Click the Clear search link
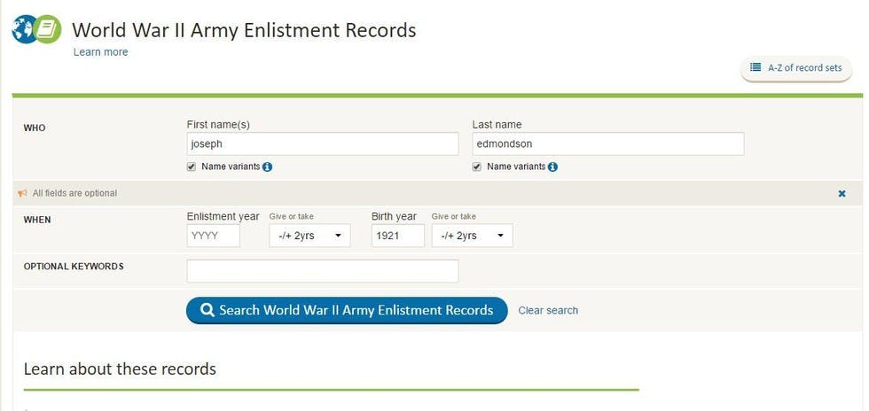This screenshot has width=869, height=411. [548, 311]
